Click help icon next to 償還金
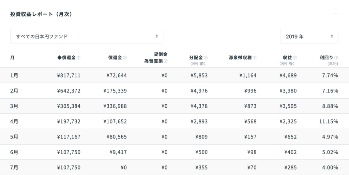 pos(125,58)
